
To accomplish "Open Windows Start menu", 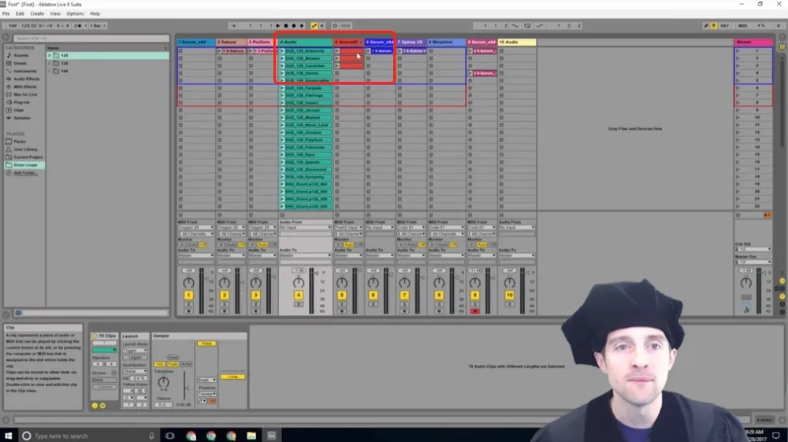I will (9, 436).
